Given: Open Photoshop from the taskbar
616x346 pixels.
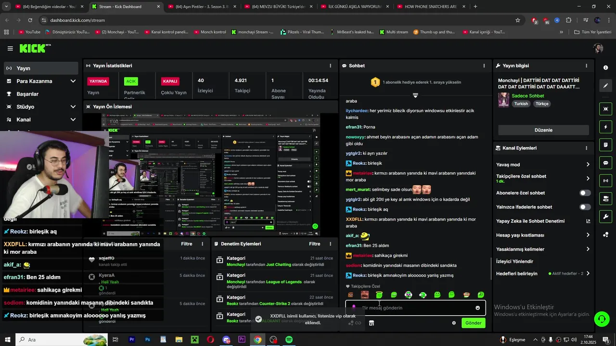Looking at the screenshot, I should coord(147,340).
